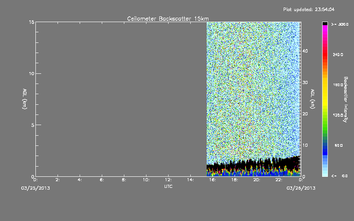Click the Backscatter Intensity colorbar label

(346, 99)
